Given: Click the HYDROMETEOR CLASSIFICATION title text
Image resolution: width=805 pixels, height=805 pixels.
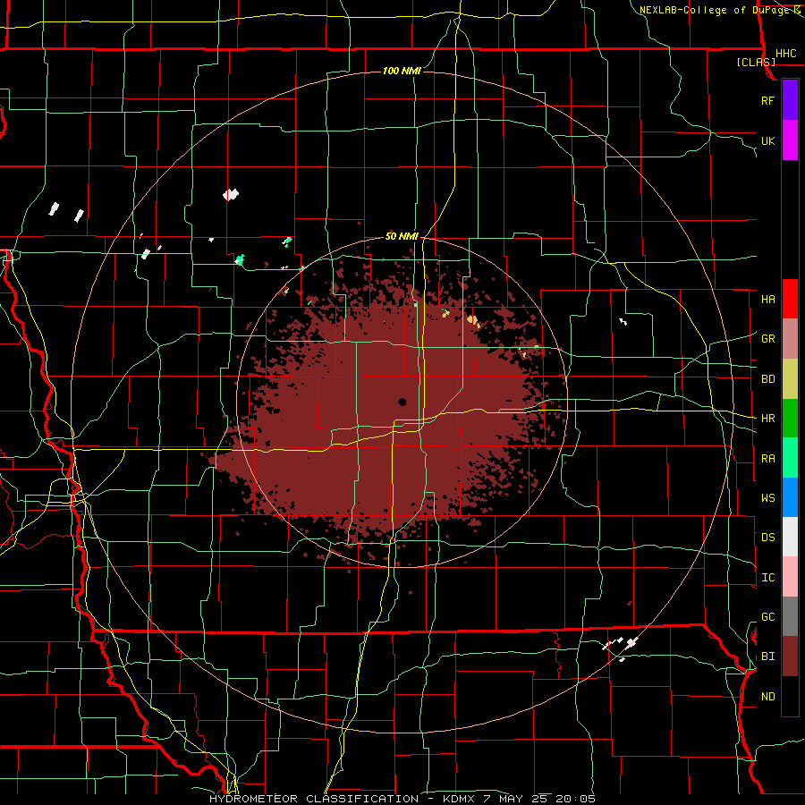Looking at the screenshot, I should click(x=314, y=799).
